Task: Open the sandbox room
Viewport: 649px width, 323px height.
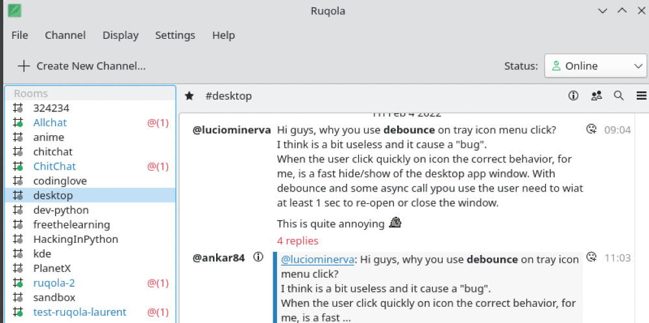Action: (90, 297)
